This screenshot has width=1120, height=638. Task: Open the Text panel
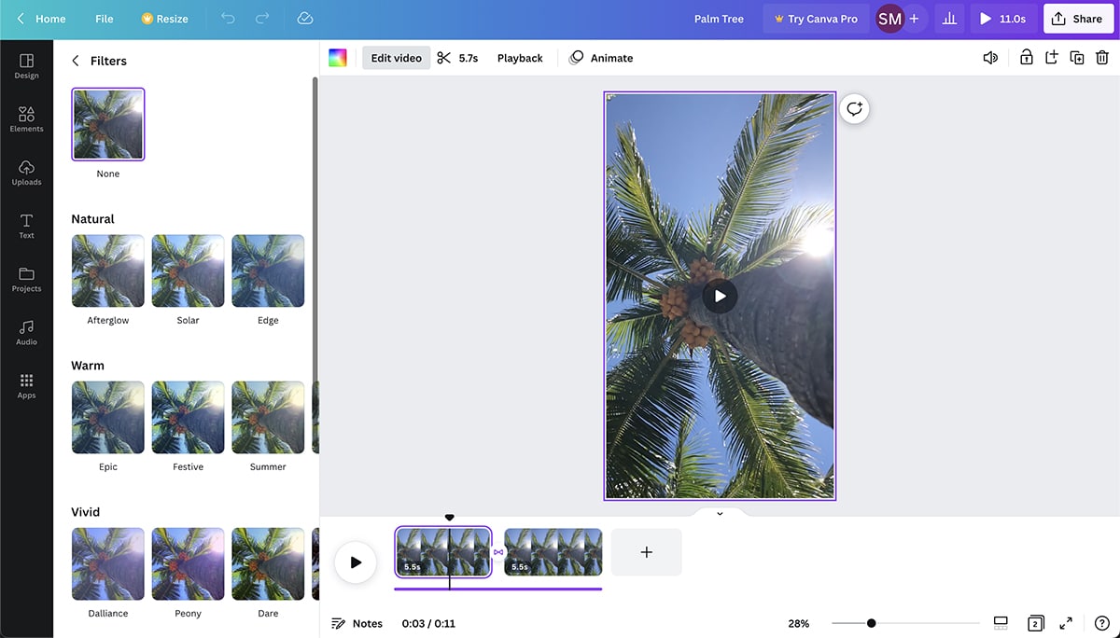tap(26, 224)
